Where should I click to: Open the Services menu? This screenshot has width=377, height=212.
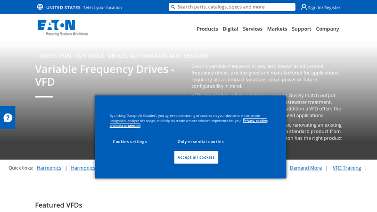(x=253, y=29)
